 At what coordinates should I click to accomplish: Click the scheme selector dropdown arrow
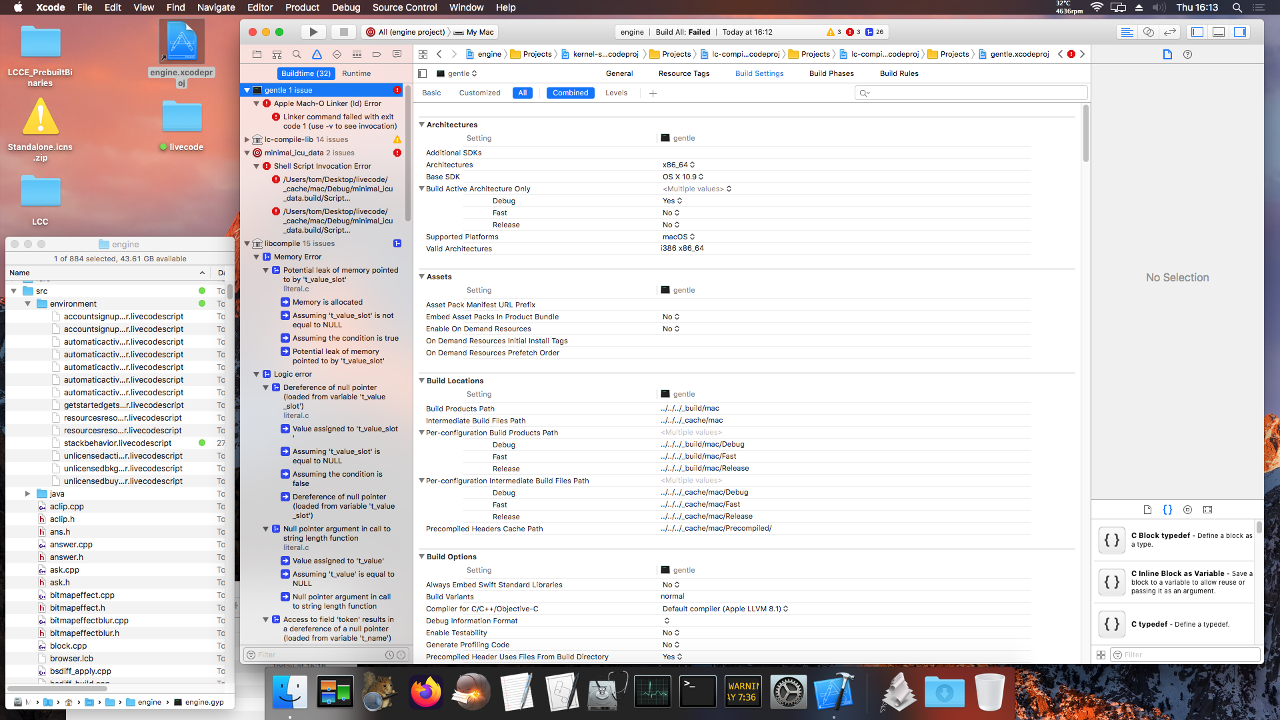click(x=449, y=31)
